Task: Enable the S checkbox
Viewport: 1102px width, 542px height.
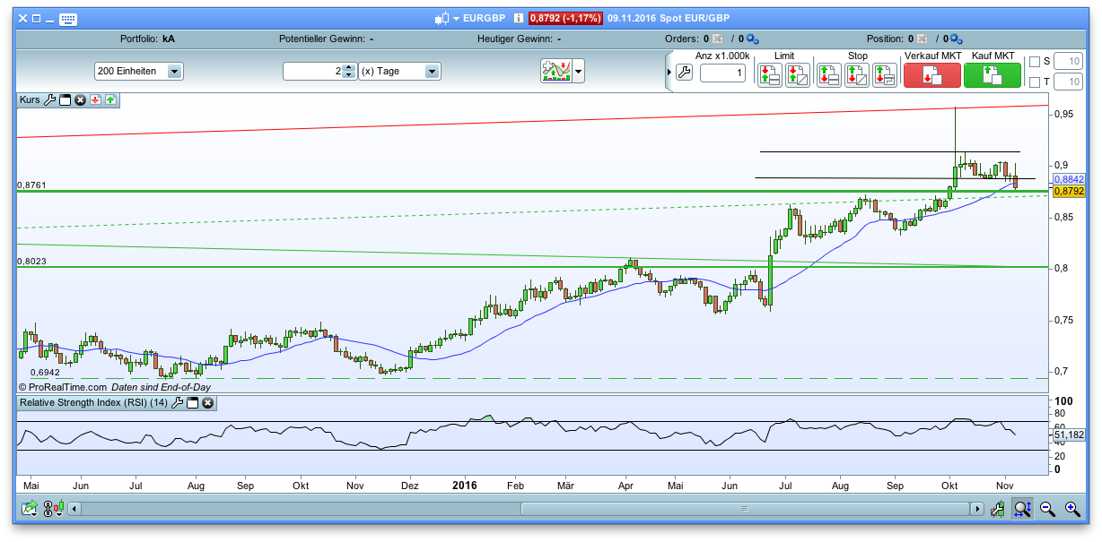Action: pos(1034,62)
